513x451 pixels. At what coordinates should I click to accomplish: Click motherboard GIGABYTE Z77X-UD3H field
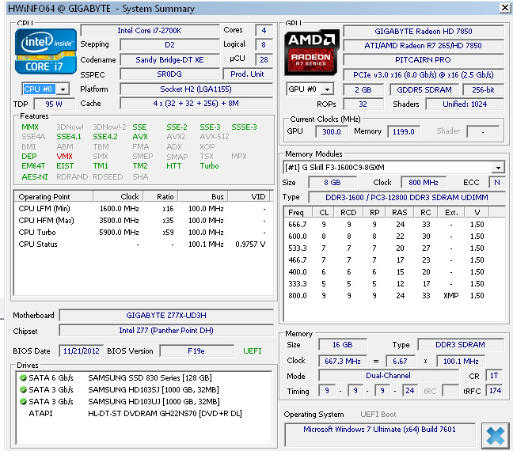166,315
